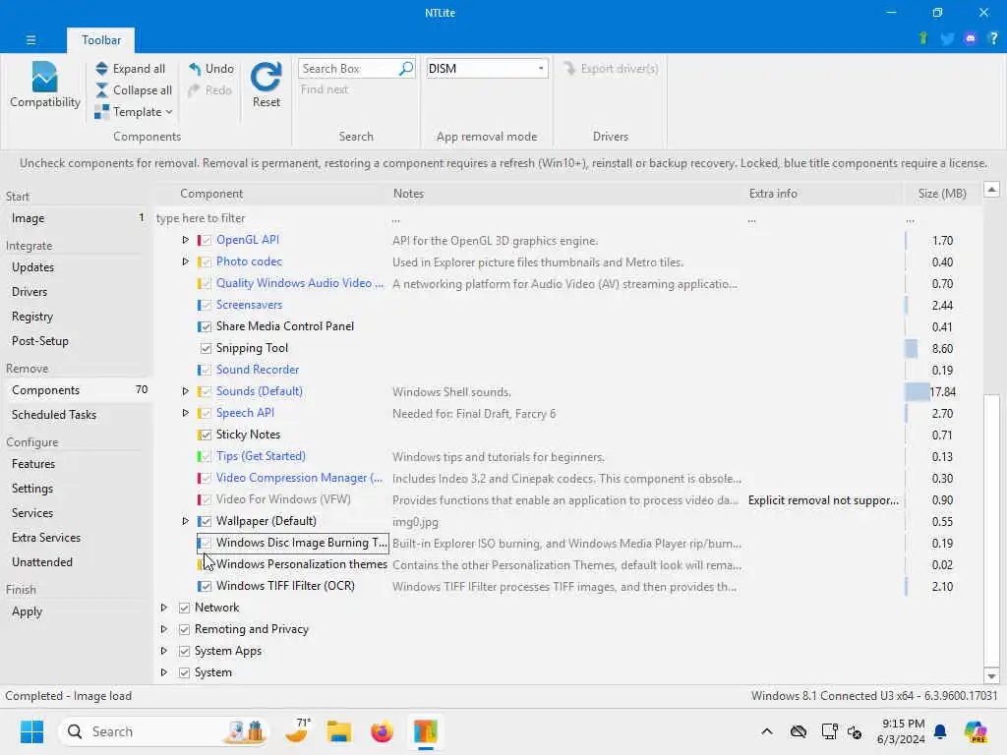Uncheck the Snipping Tool checkbox

(x=206, y=348)
